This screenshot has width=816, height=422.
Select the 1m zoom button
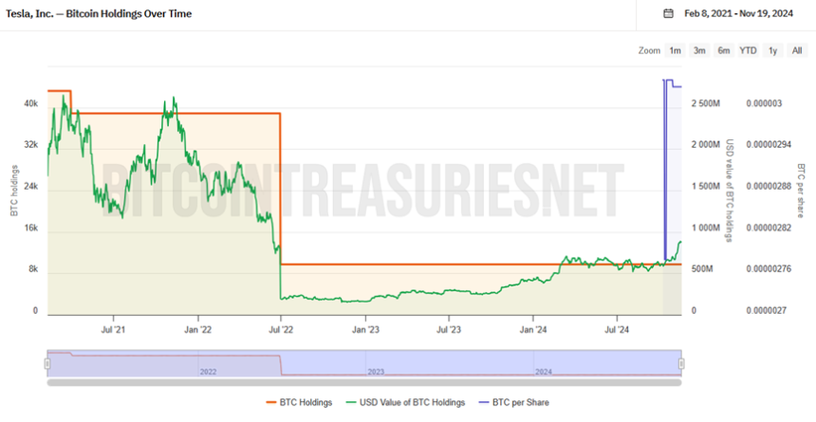(x=675, y=50)
